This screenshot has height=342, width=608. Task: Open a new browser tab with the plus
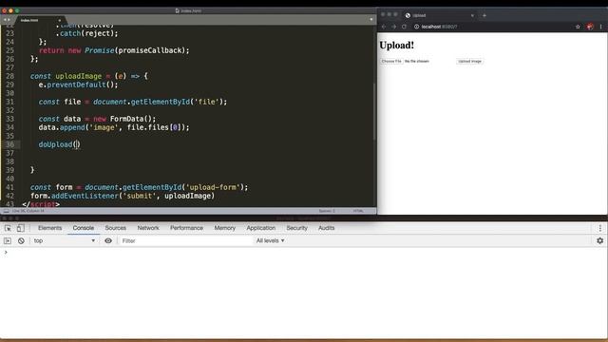[x=484, y=15]
